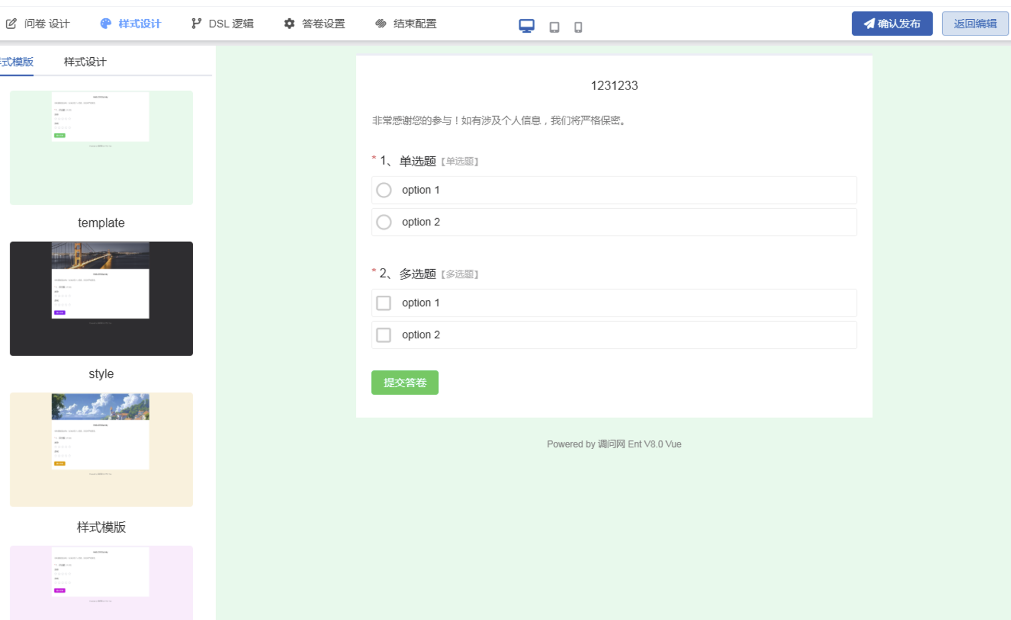Switch to the 样式模版 sidebar tab

(x=17, y=61)
